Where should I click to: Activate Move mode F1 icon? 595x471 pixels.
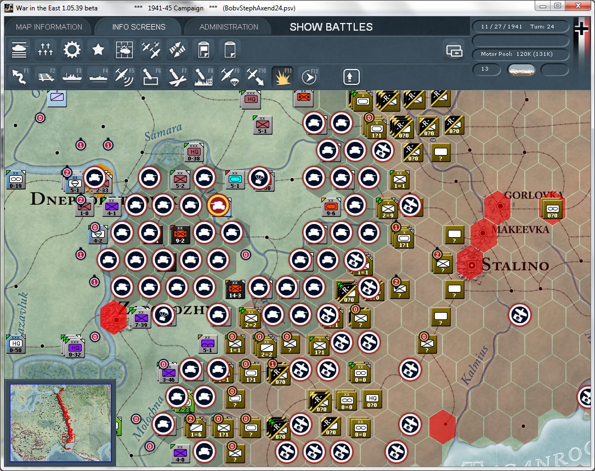point(19,77)
